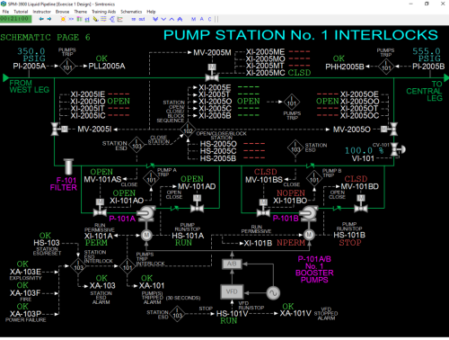Click the 'act' toolbar button

(142, 19)
